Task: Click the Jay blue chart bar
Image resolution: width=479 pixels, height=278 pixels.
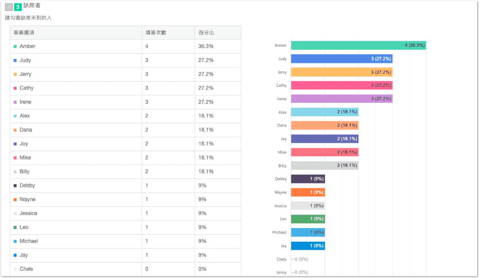Action: coord(308,246)
